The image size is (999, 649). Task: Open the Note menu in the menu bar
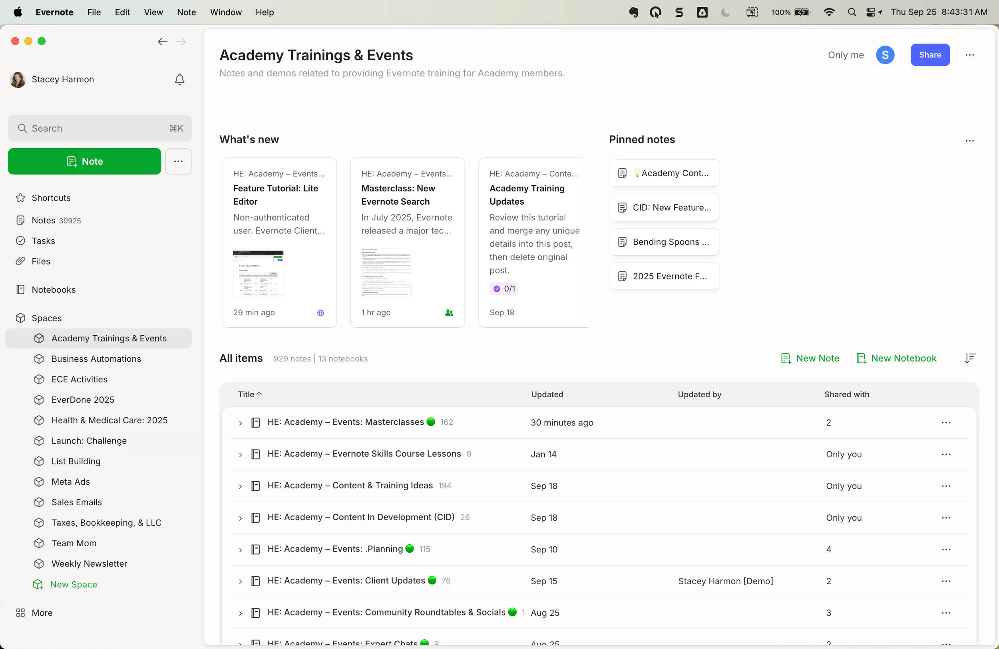[x=186, y=12]
